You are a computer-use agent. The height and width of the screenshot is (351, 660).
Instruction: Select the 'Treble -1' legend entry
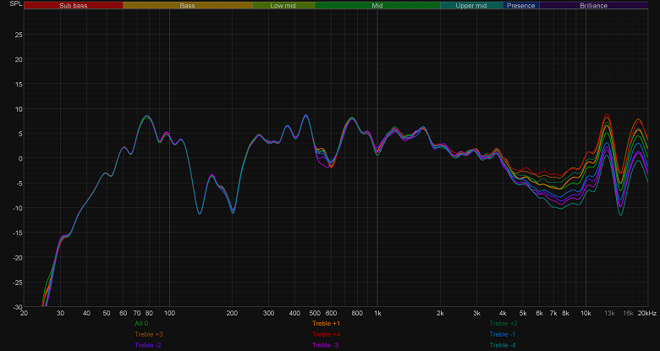coord(503,335)
